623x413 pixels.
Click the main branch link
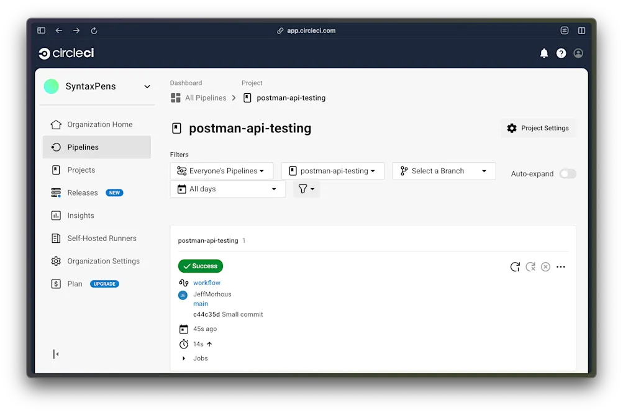pyautogui.click(x=200, y=303)
